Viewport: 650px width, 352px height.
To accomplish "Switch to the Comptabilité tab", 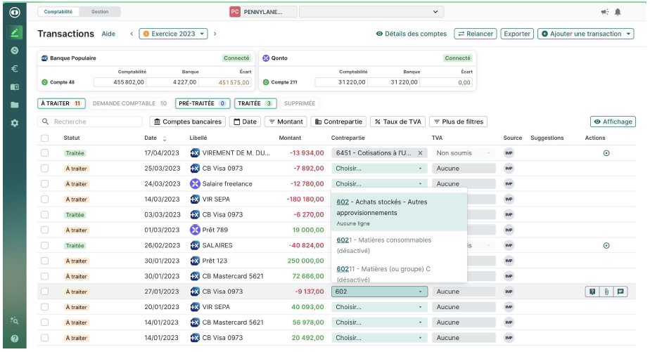I will 58,12.
